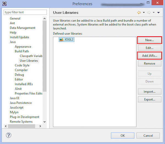
Task: Focus the type filter text field
Action: pyautogui.click(x=25, y=12)
